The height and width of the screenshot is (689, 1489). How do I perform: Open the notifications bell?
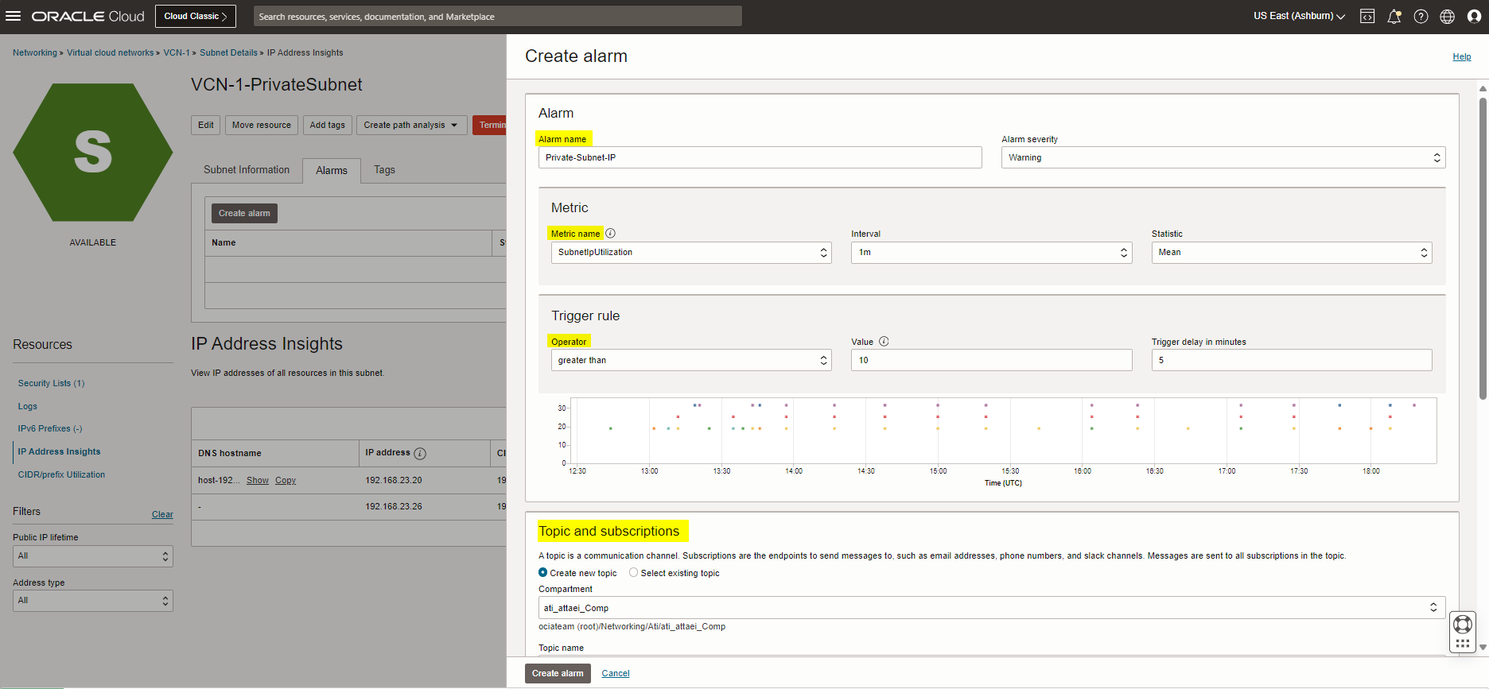click(x=1394, y=17)
